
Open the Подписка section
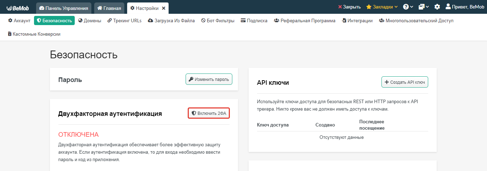coord(254,20)
